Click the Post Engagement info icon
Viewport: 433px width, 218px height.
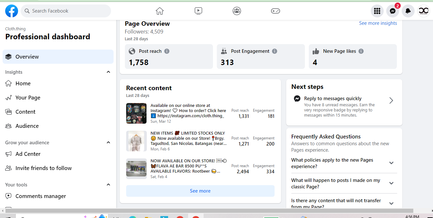275,51
